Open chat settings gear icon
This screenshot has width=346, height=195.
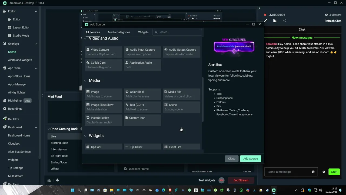coord(324,172)
